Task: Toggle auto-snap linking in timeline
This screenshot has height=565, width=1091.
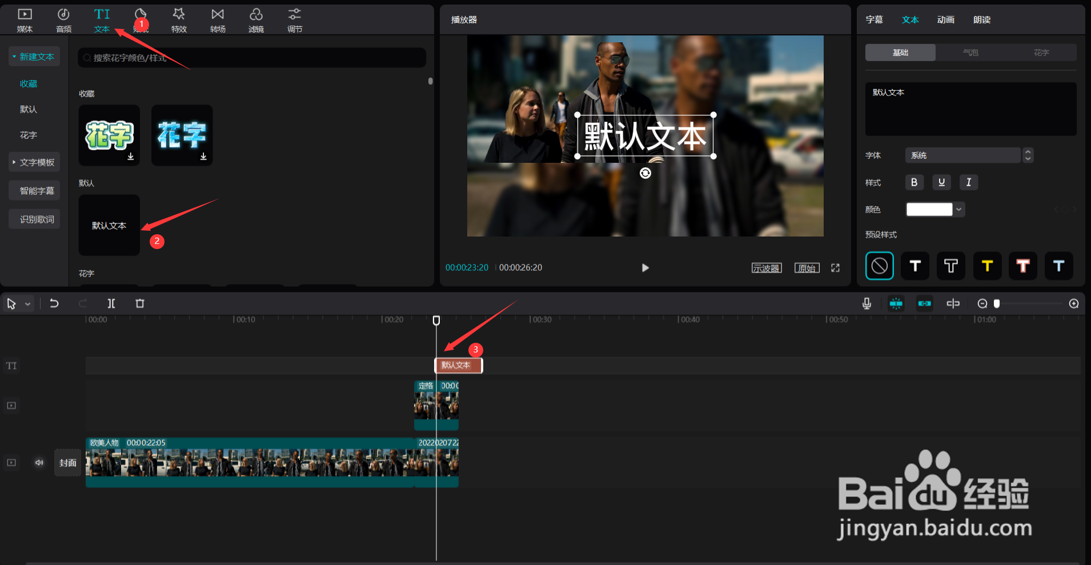Action: pos(925,303)
